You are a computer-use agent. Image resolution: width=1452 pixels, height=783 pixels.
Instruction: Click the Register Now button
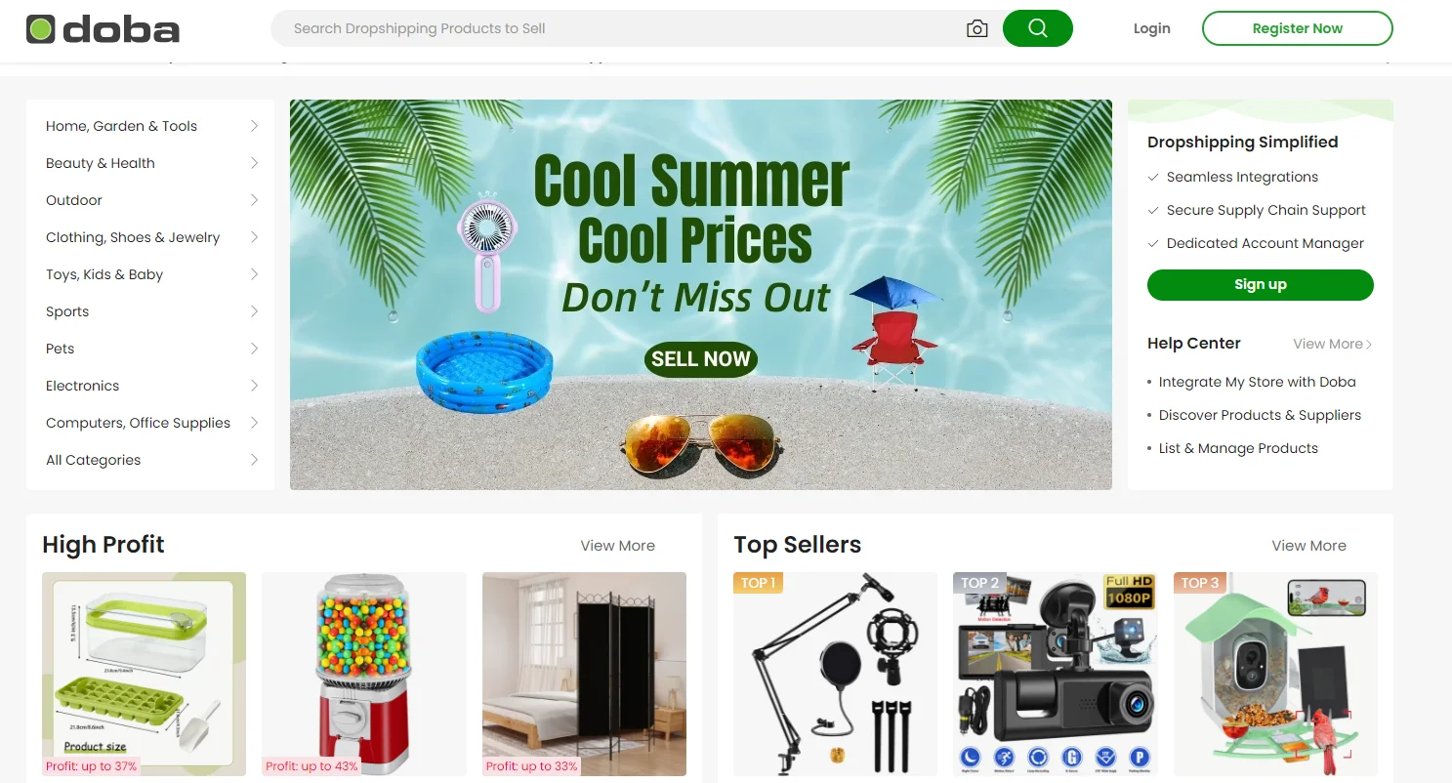(1297, 28)
